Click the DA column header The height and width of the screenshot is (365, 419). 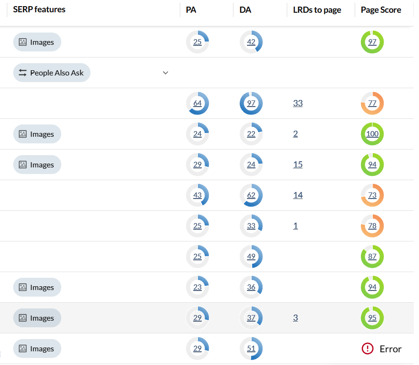click(x=245, y=9)
